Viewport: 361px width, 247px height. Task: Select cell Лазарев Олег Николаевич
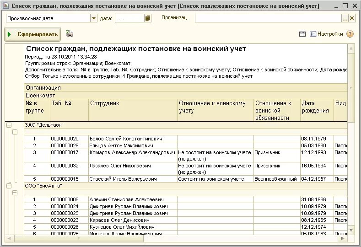point(133,169)
